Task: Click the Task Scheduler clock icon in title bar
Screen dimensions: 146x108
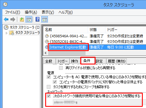Action: click(5, 4)
